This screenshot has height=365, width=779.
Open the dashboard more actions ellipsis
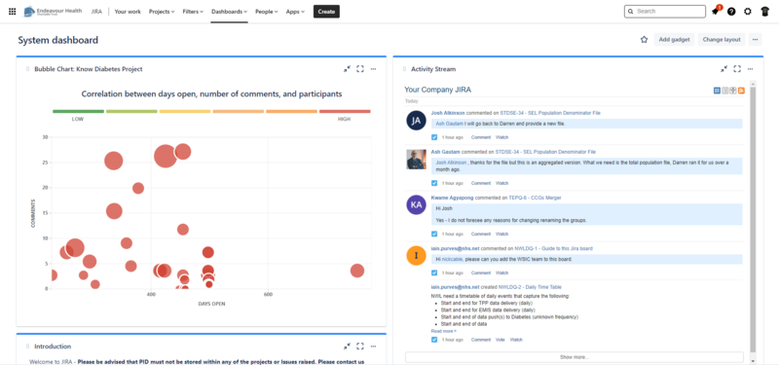(x=756, y=40)
